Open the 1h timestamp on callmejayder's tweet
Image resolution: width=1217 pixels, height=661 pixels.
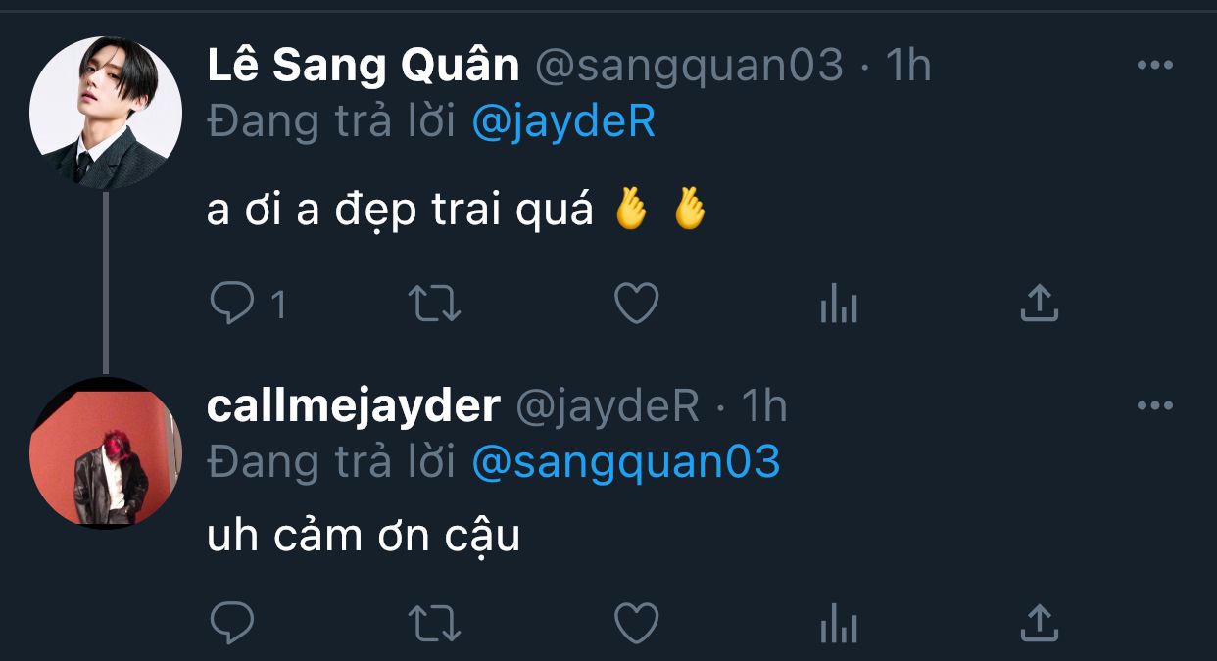pyautogui.click(x=764, y=405)
